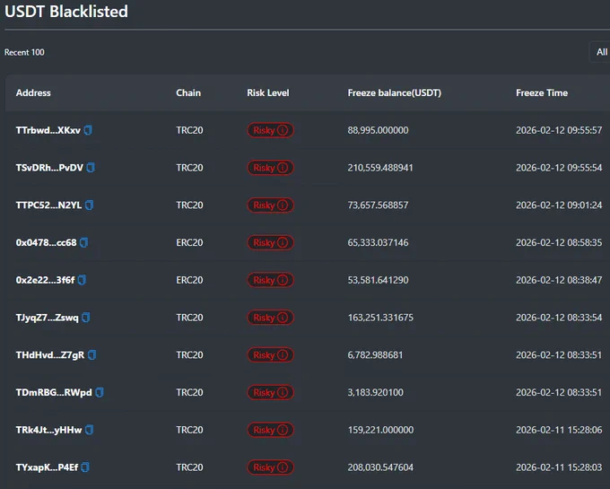Select freeze balance 73,657.568857
This screenshot has width=610, height=489.
[379, 205]
